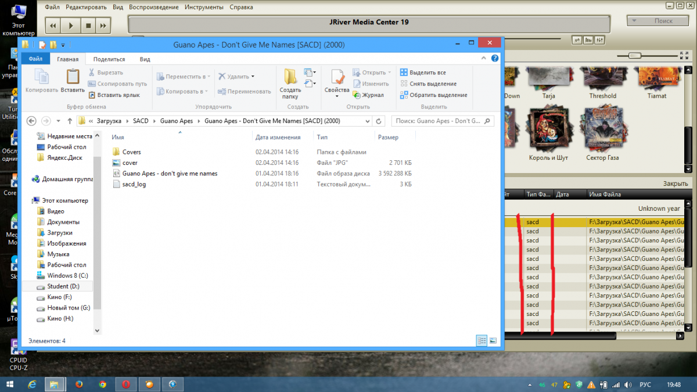Open Opera from the taskbar
This screenshot has width=697, height=392.
pos(125,384)
